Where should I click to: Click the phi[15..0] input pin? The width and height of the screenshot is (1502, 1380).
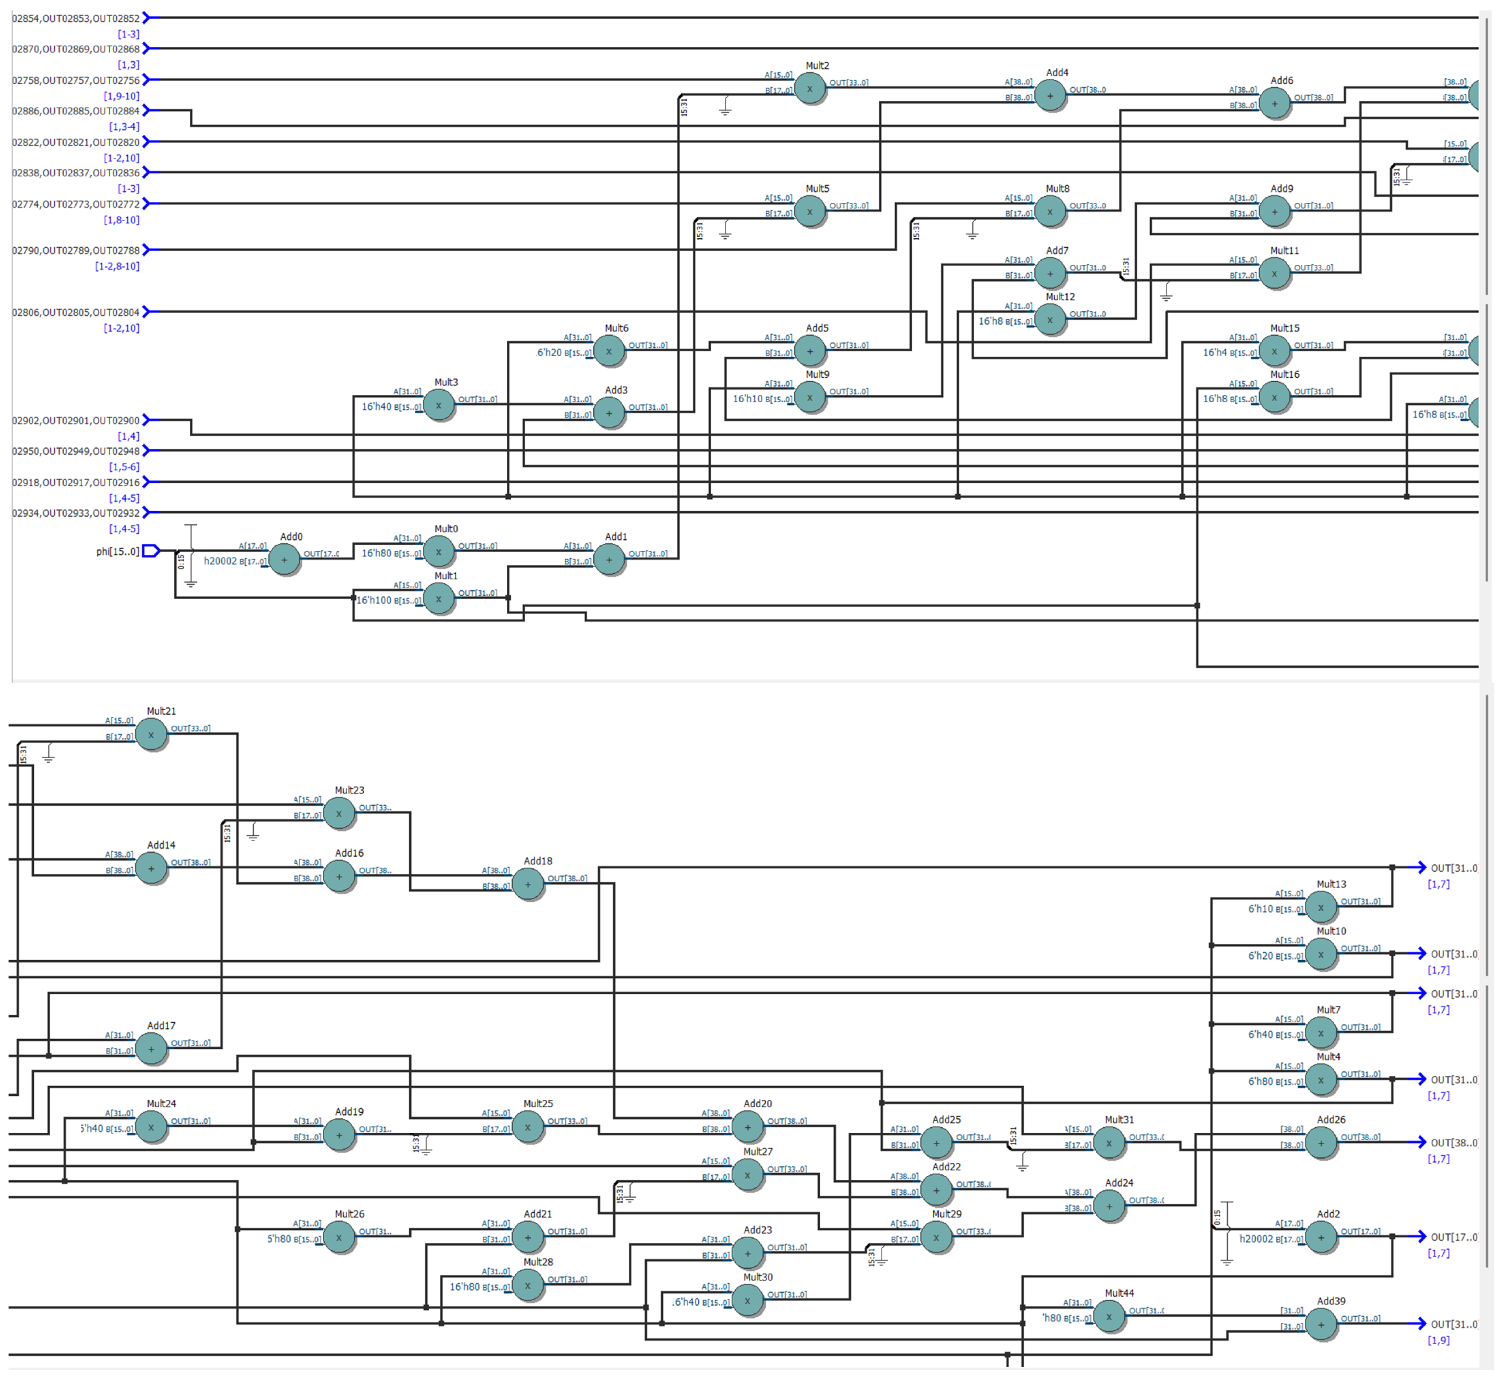(150, 551)
